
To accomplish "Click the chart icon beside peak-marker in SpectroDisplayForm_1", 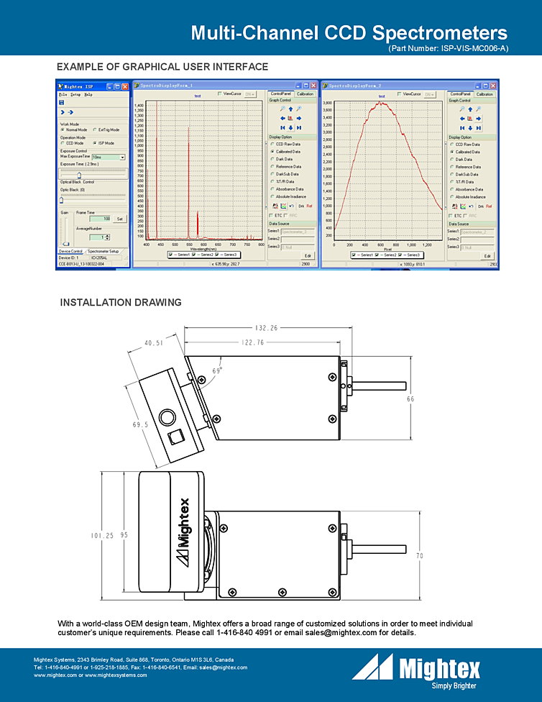I will (283, 206).
